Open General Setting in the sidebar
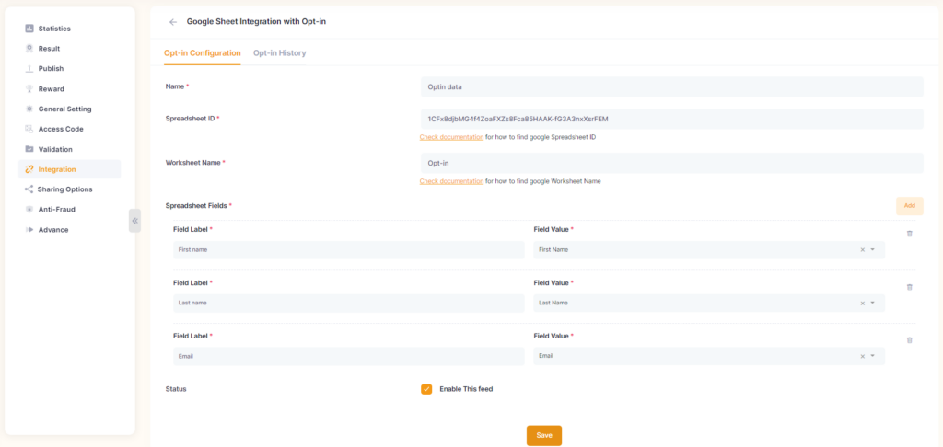Screen dimensions: 943x447 coord(65,109)
